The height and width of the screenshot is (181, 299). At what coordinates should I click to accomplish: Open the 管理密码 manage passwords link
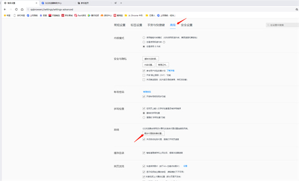(x=147, y=92)
